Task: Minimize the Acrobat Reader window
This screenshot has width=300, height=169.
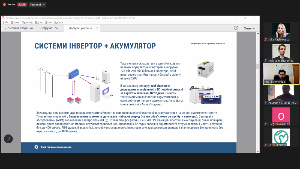Action: click(236, 18)
